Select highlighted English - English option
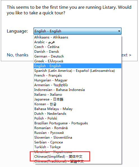The image size is (139, 167). 78,66
